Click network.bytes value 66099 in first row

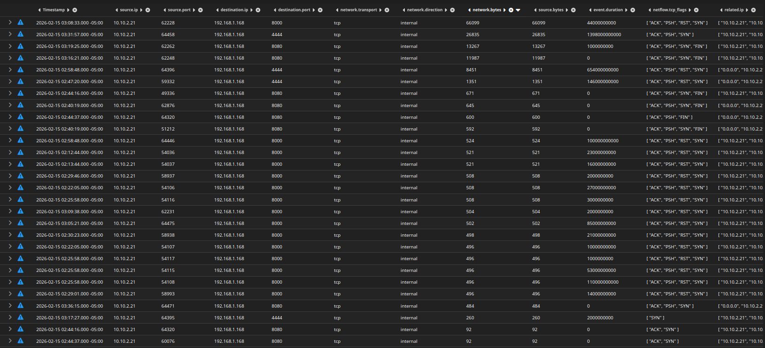pos(472,23)
